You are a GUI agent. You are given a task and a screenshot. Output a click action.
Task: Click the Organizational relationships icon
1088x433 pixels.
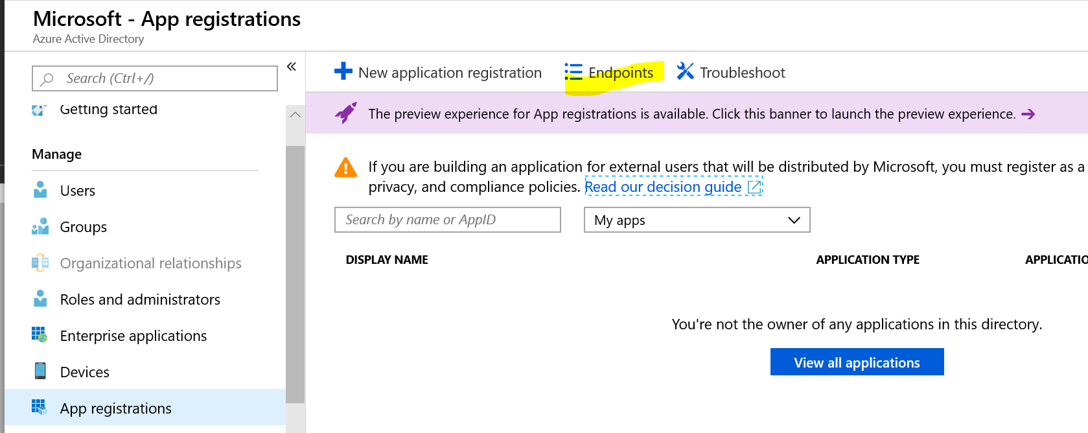tap(40, 263)
